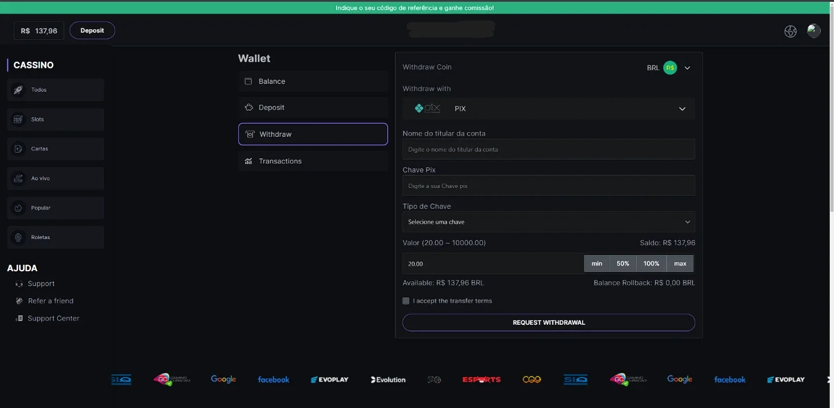This screenshot has width=834, height=408.
Task: Focus the Nome do titular da conta field
Action: [549, 149]
